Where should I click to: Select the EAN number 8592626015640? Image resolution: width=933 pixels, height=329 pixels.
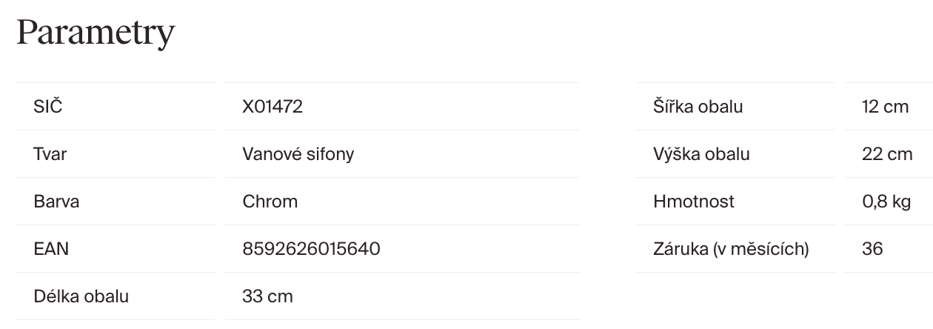pyautogui.click(x=311, y=249)
